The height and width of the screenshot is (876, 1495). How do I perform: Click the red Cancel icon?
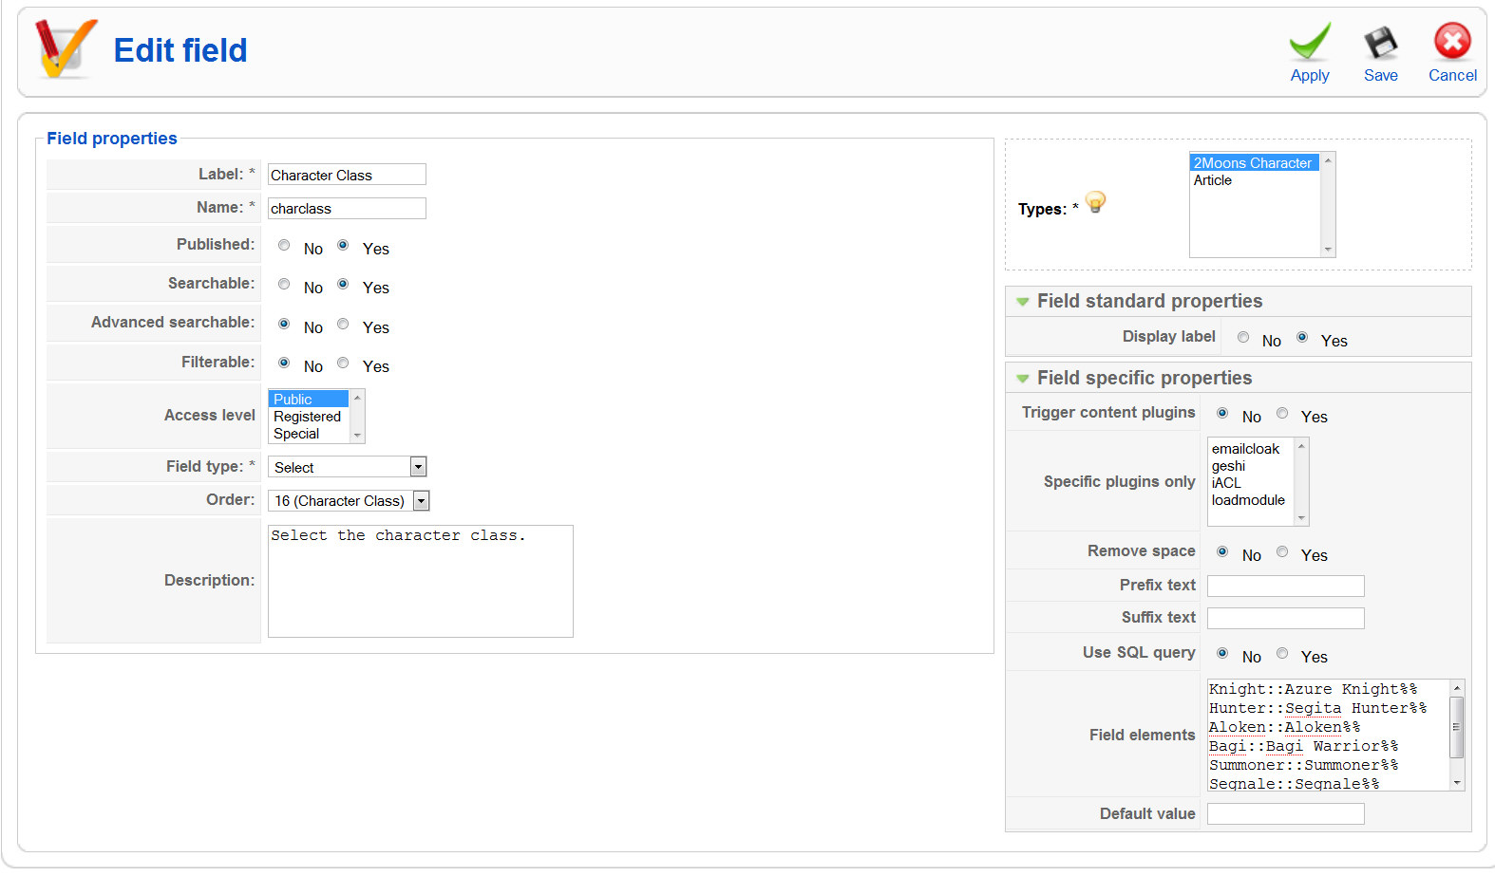(1451, 42)
